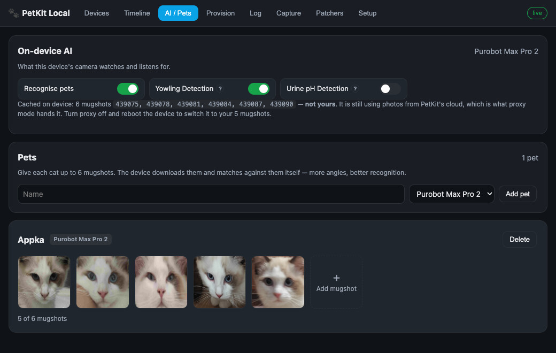
Task: Select Appka's first mugshot thumbnail
Action: coord(44,282)
